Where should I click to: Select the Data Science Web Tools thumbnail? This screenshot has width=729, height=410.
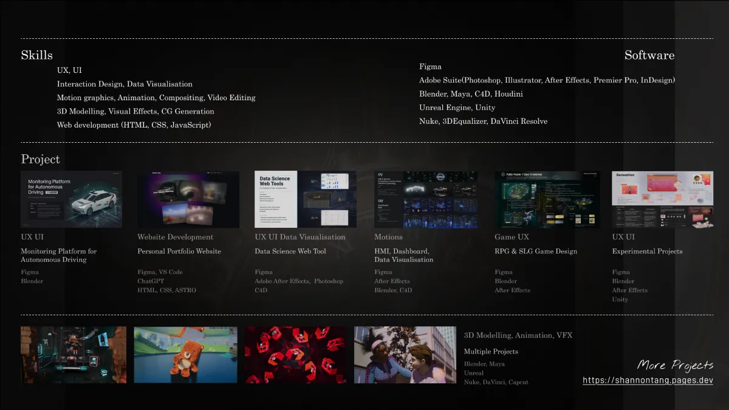coord(305,199)
